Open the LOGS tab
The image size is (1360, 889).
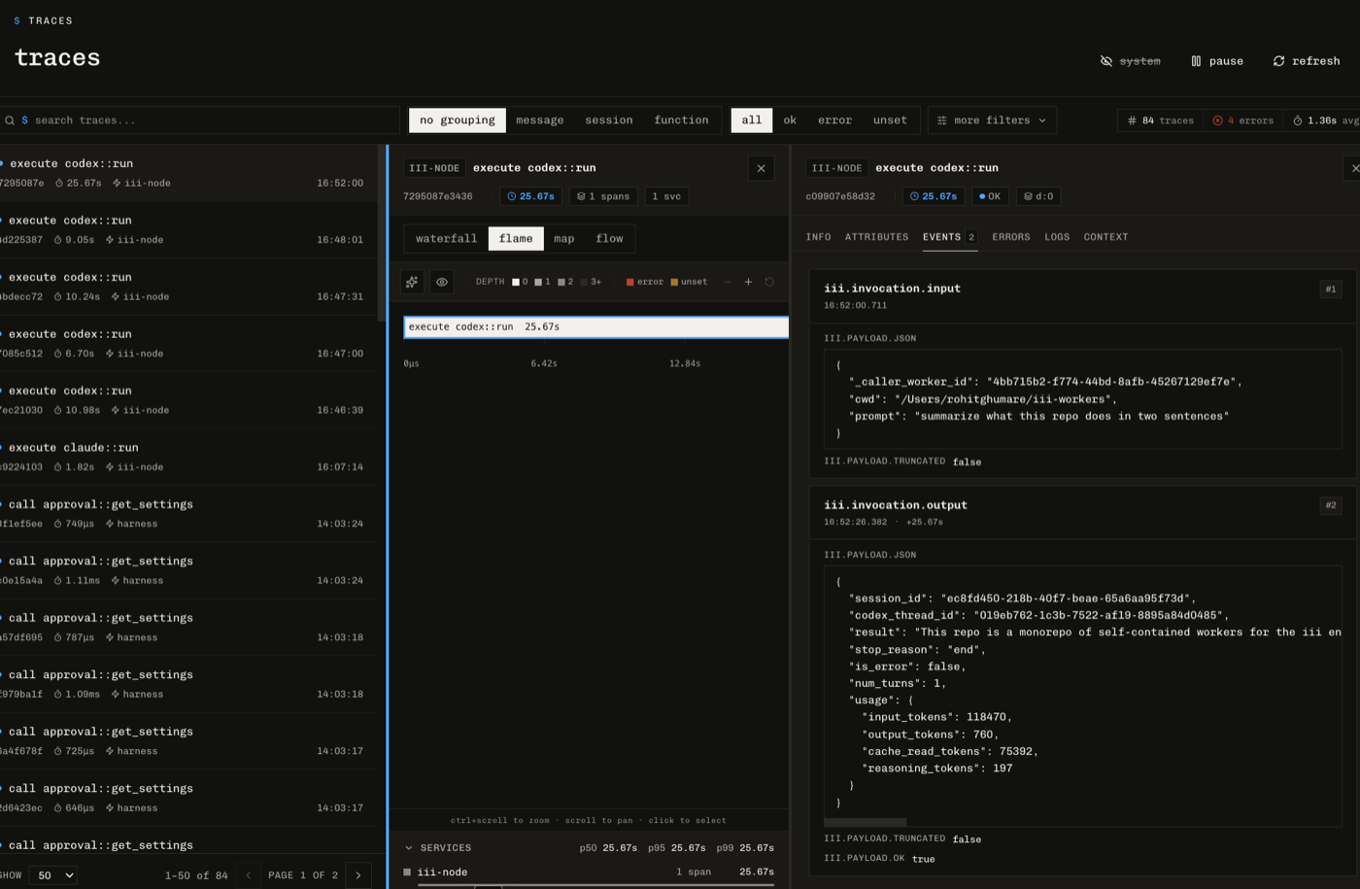coord(1057,237)
